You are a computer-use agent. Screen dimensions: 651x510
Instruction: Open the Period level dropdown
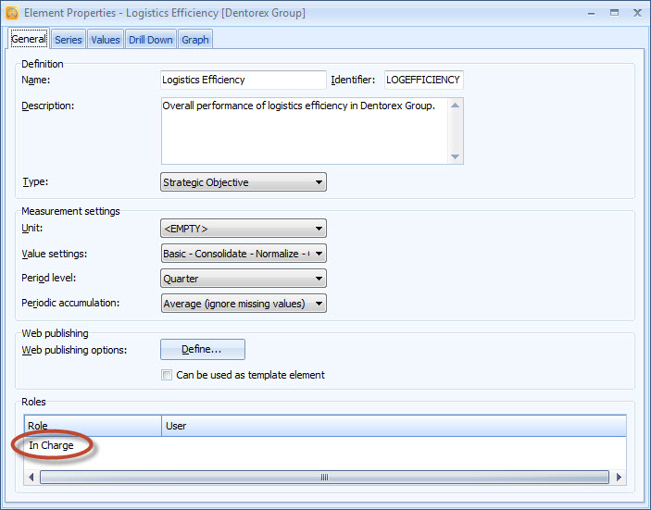[244, 279]
